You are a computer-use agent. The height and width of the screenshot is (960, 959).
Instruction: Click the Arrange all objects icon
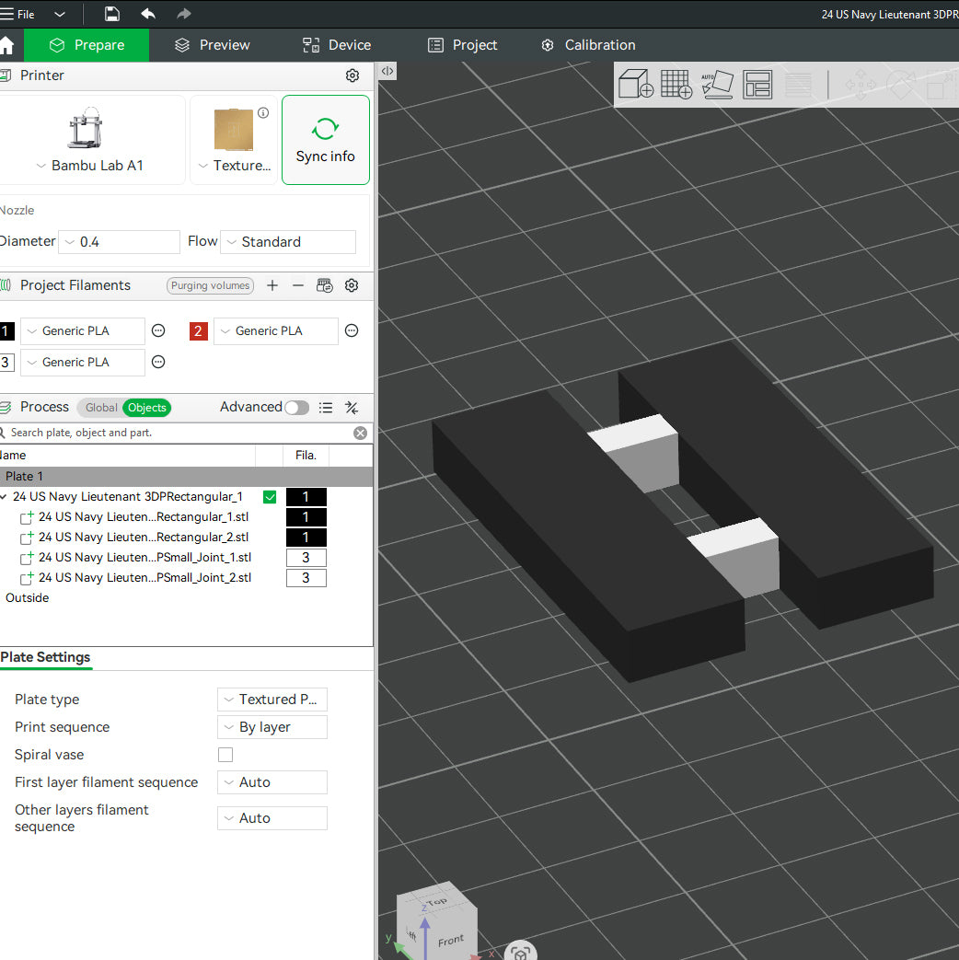coord(757,85)
